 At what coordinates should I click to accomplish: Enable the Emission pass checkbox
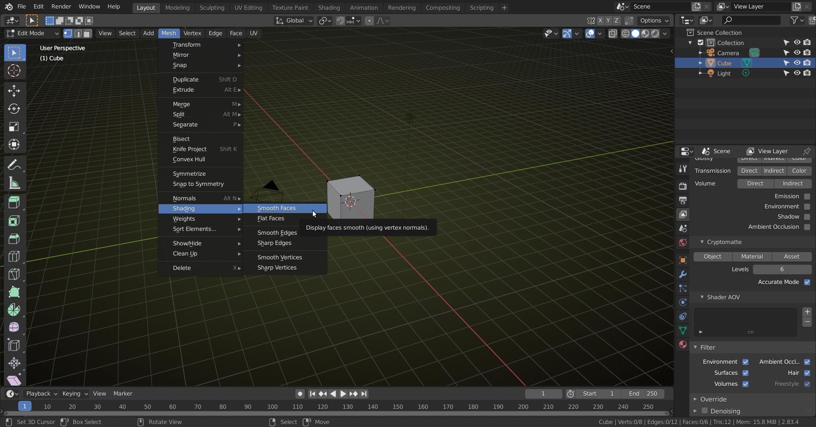pos(807,197)
